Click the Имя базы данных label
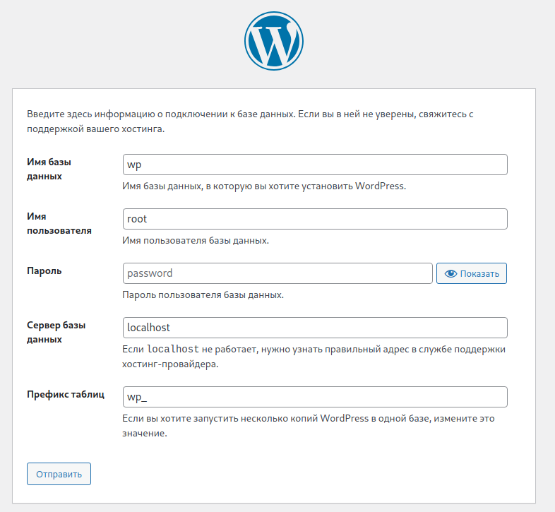Image resolution: width=555 pixels, height=512 pixels. (49, 169)
